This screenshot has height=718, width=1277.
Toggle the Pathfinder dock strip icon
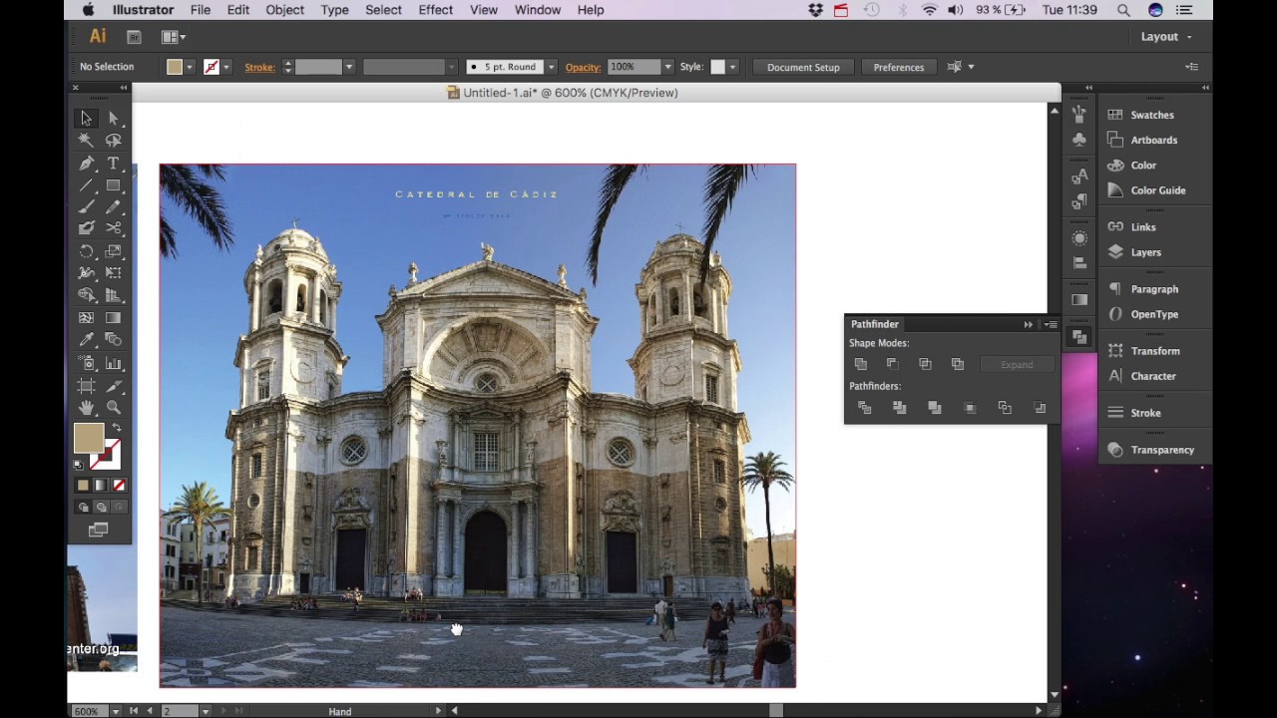coord(1079,337)
